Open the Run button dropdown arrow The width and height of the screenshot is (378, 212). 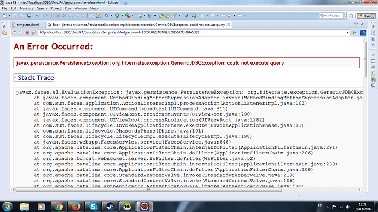(x=122, y=16)
